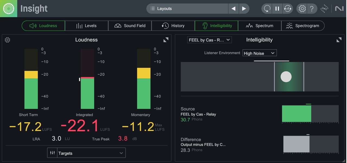The width and height of the screenshot is (347, 163).
Task: Click the iZotope Relay connection icon
Action: (x=324, y=8)
